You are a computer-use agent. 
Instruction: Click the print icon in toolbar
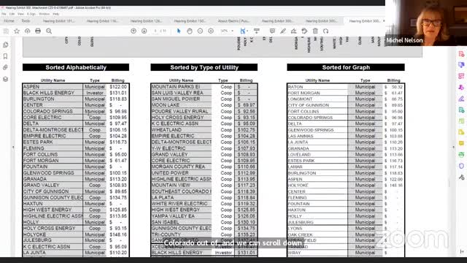38,31
